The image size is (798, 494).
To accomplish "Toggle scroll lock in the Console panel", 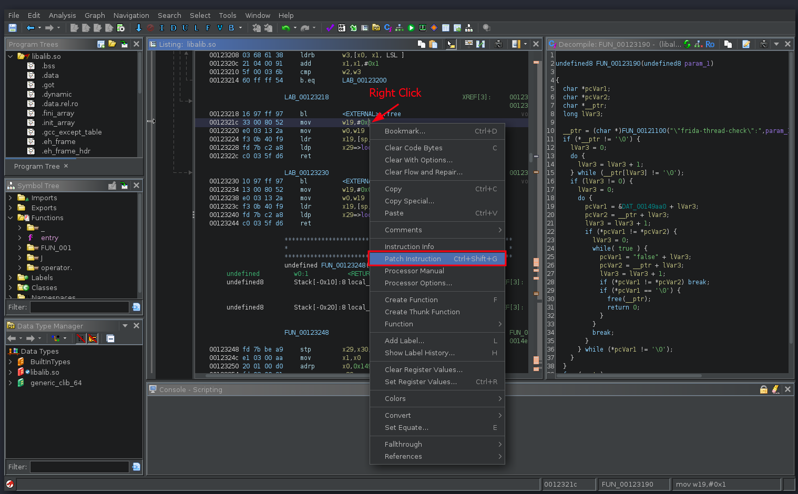I will [763, 389].
